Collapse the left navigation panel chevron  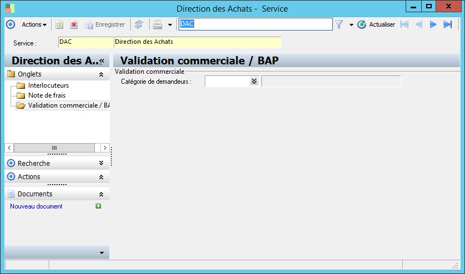point(102,61)
